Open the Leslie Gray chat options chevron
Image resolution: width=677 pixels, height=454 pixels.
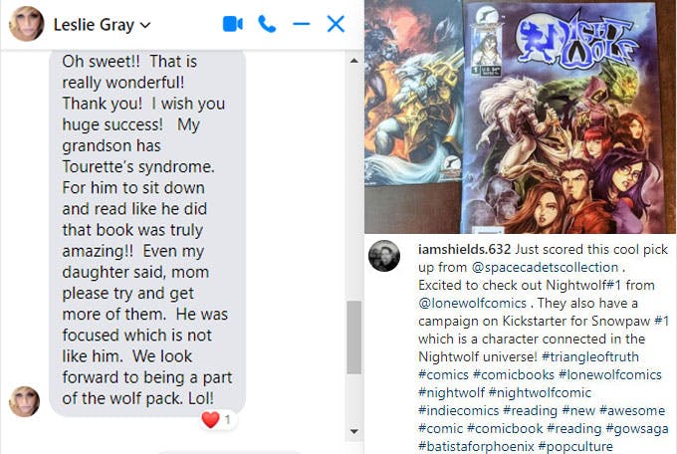coord(145,25)
